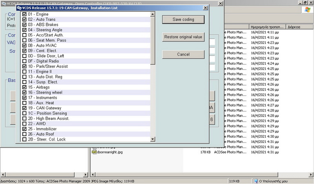Toggle the 09 - Cent. Elect. checkbox
The width and height of the screenshot is (314, 184).
tap(24, 51)
